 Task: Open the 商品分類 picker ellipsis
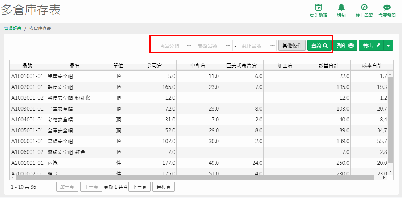tap(189, 46)
